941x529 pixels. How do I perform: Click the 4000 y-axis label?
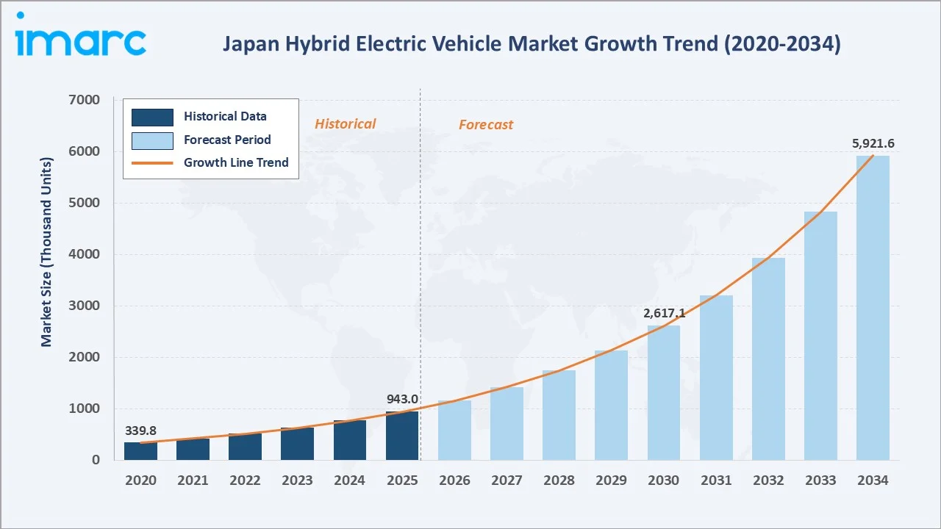pos(85,254)
